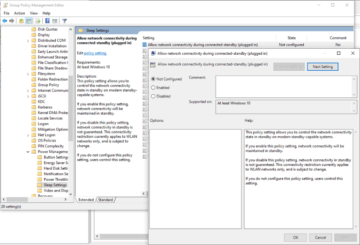The height and width of the screenshot is (245, 360).
Task: Click the Next Setting button
Action: coord(322,67)
